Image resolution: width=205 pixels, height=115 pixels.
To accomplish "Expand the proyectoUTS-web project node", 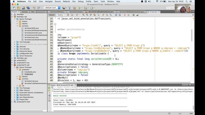I will [x=12, y=102].
